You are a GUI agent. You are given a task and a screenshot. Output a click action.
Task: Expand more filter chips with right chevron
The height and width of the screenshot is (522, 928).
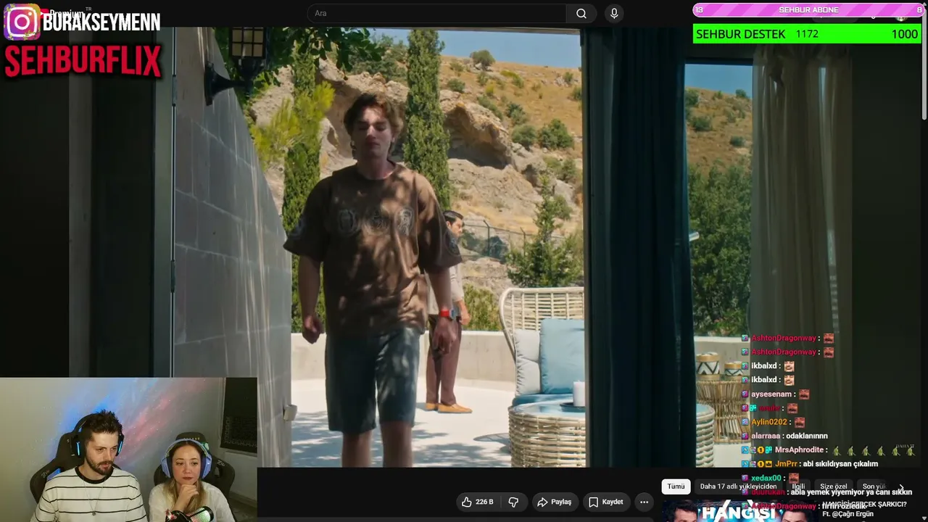tap(901, 487)
